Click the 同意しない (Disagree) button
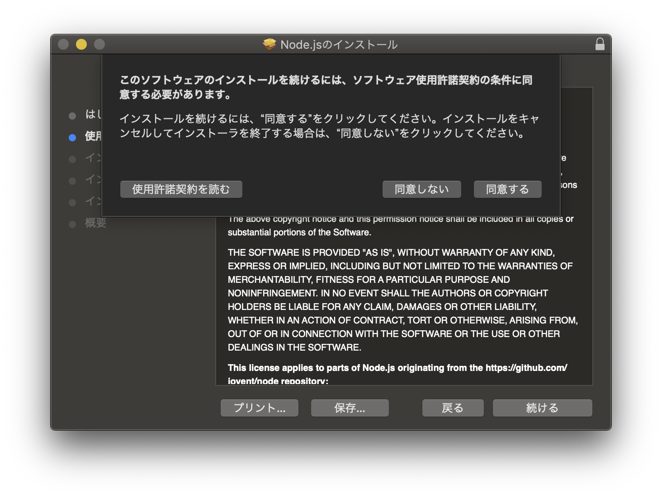 (421, 189)
